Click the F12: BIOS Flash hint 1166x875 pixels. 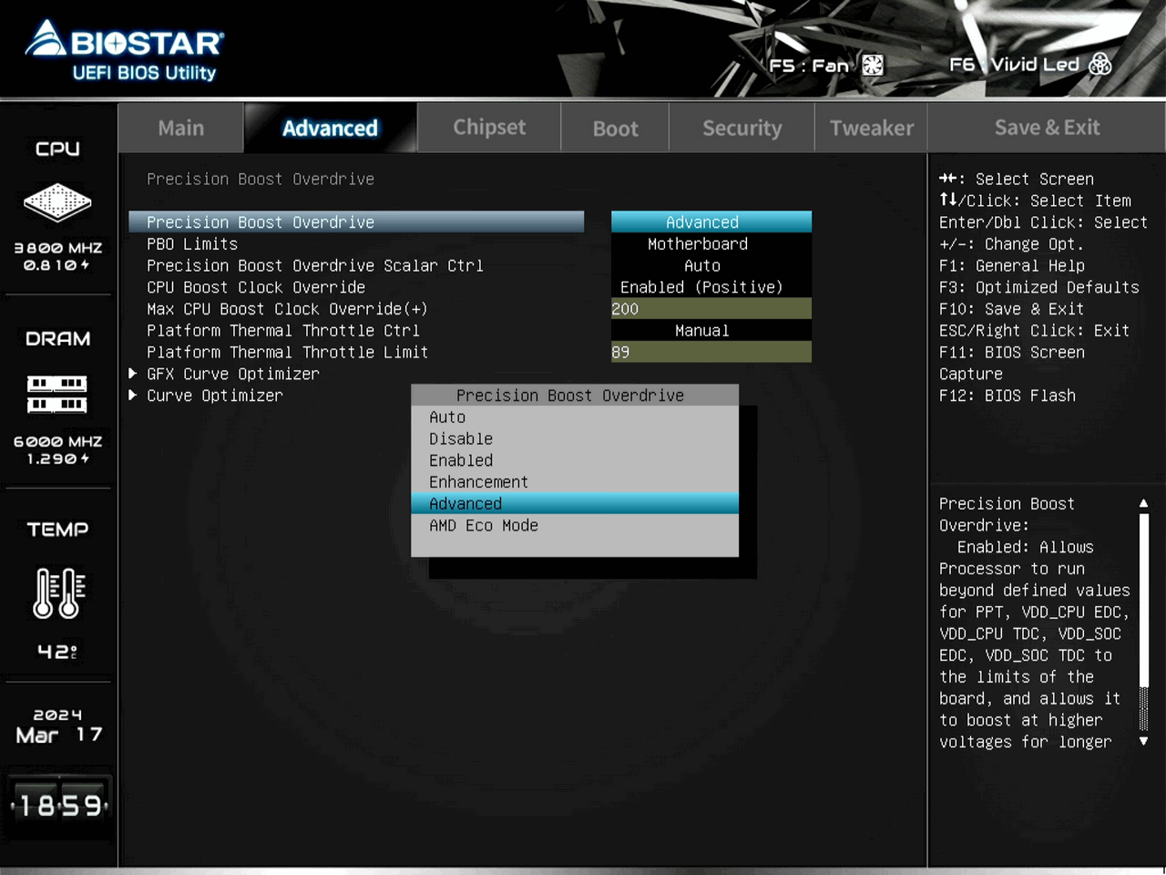point(1007,396)
